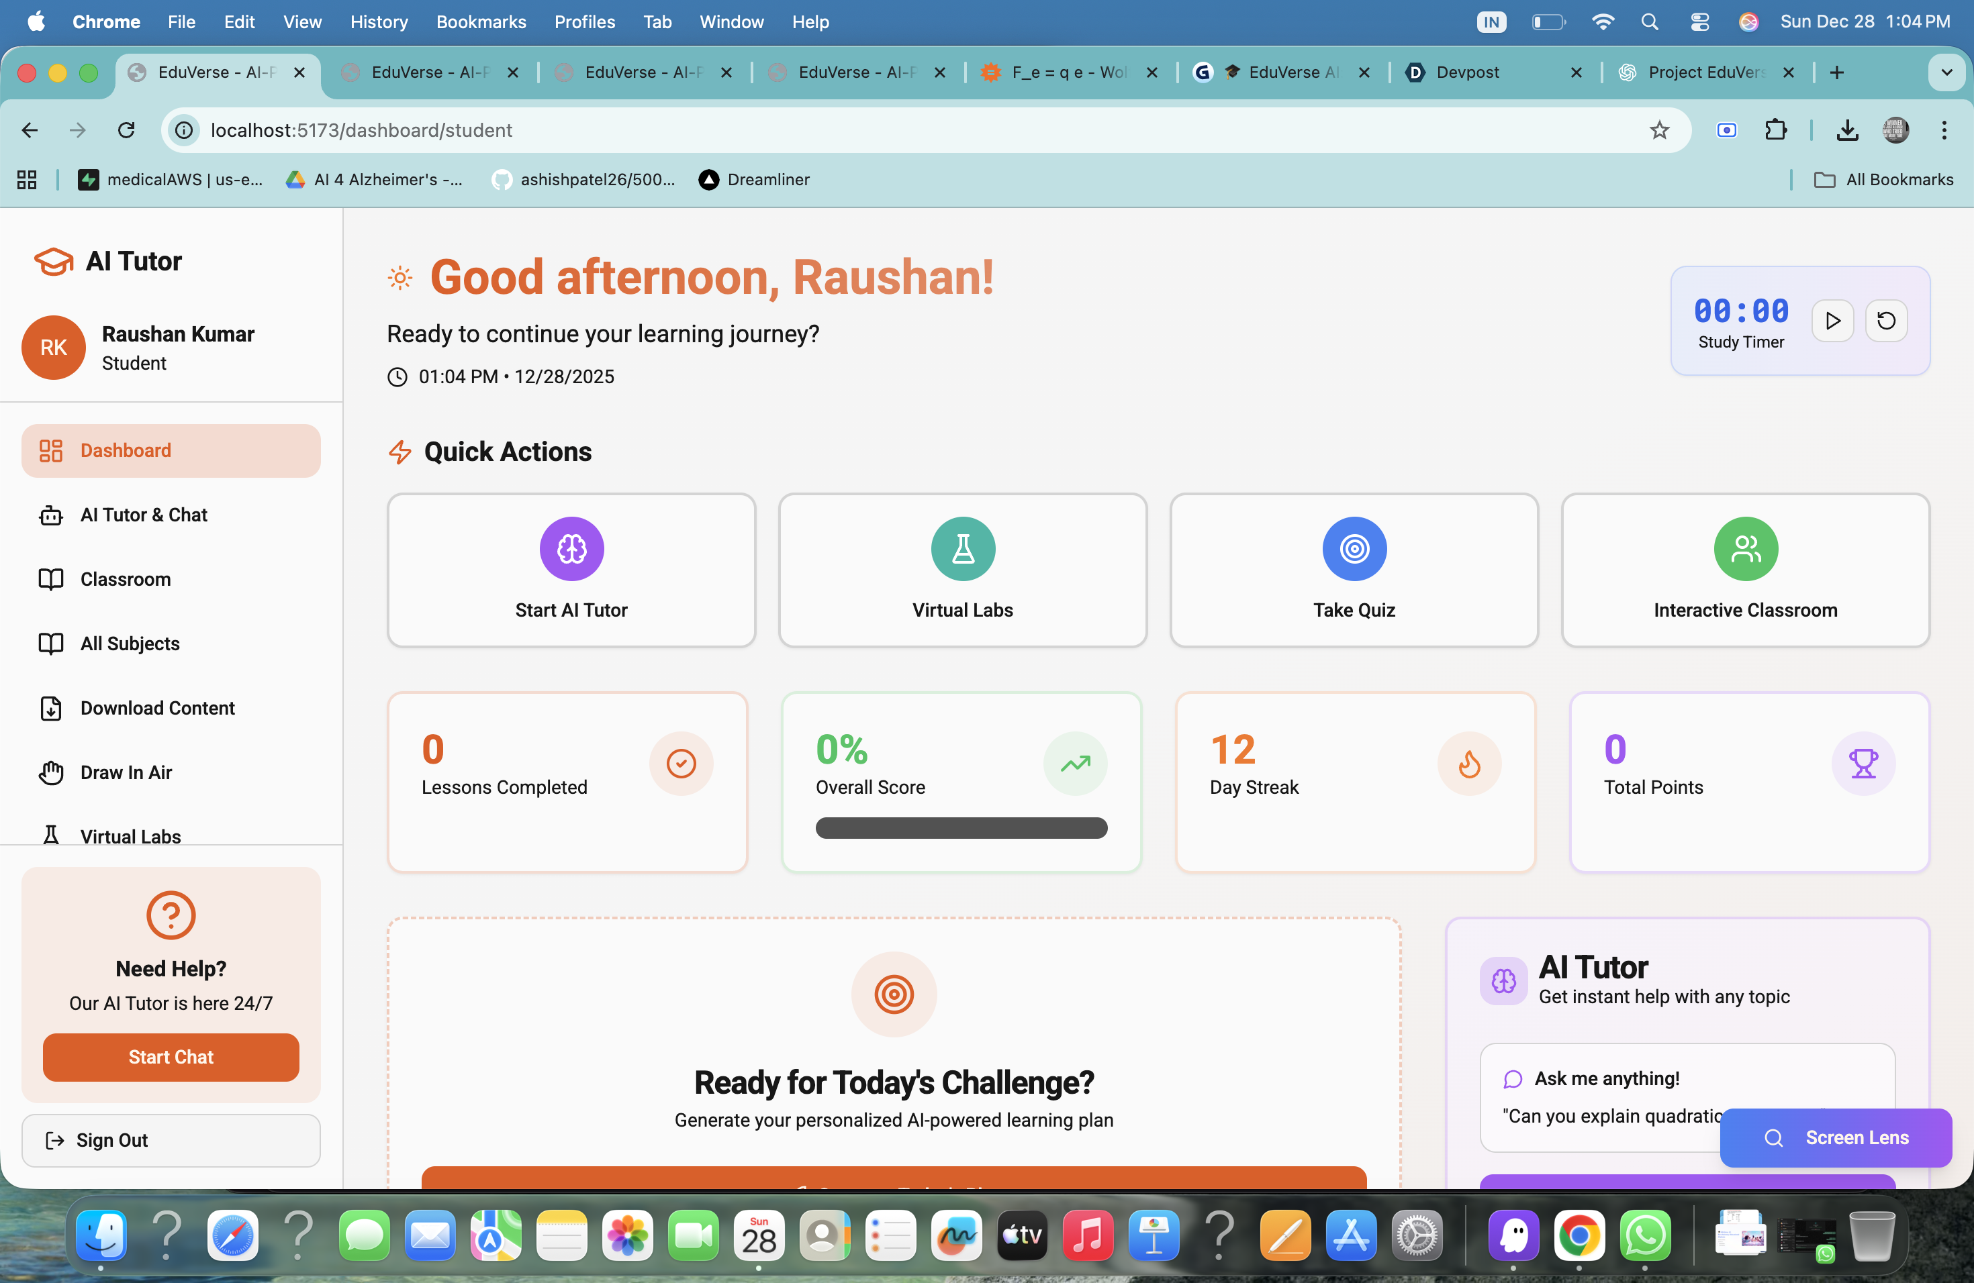Click the Start AI Tutor brain icon
The image size is (1974, 1283).
[x=571, y=549]
